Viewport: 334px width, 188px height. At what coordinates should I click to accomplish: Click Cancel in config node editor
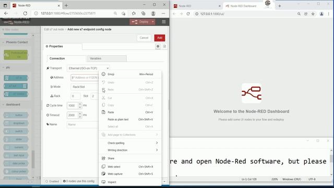(x=144, y=38)
